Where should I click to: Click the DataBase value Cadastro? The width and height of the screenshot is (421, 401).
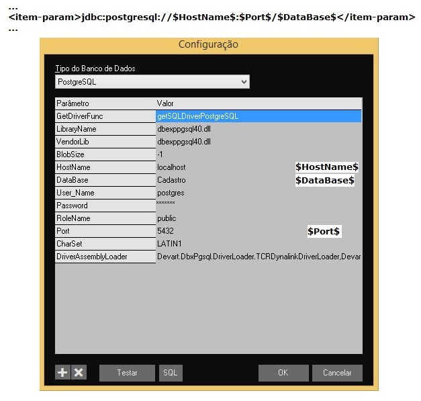[171, 180]
